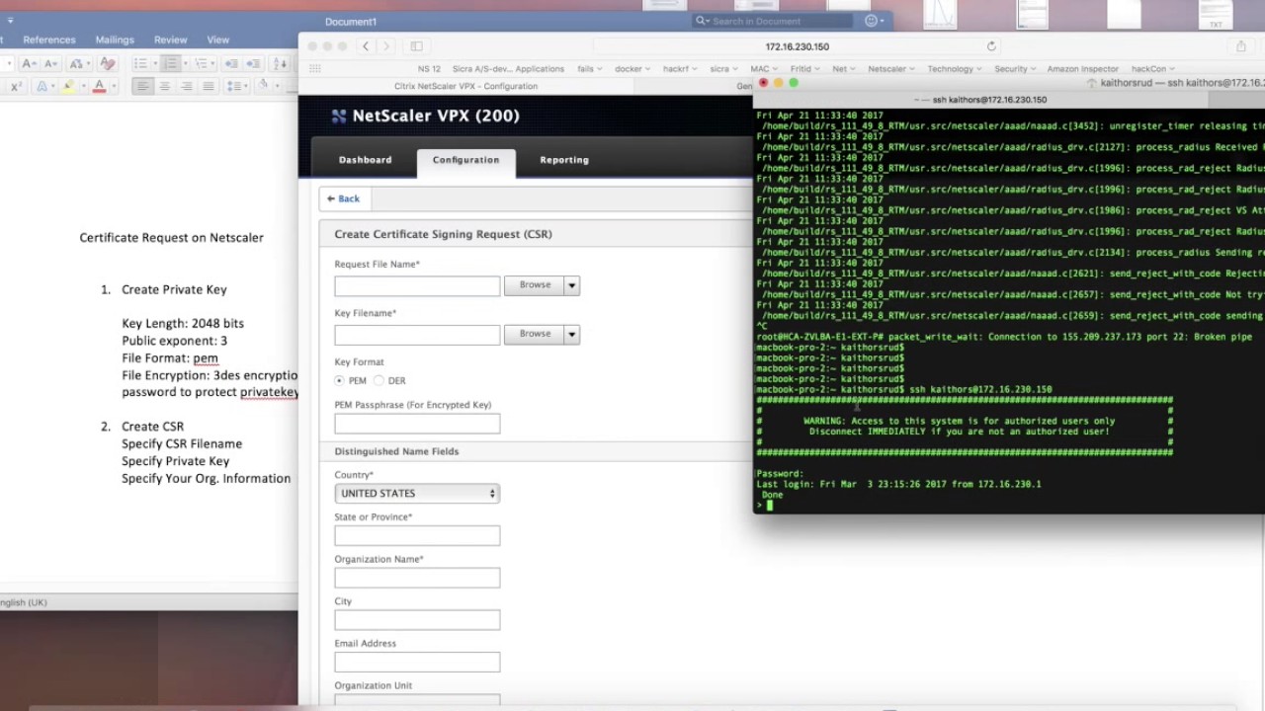Expand the Security bookmarks folder
This screenshot has width=1265, height=711.
tap(1015, 69)
